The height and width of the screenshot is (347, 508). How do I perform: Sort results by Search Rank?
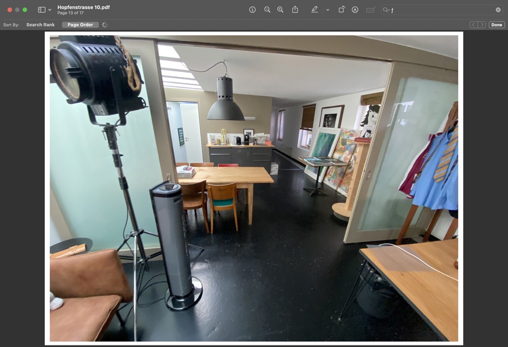[40, 25]
